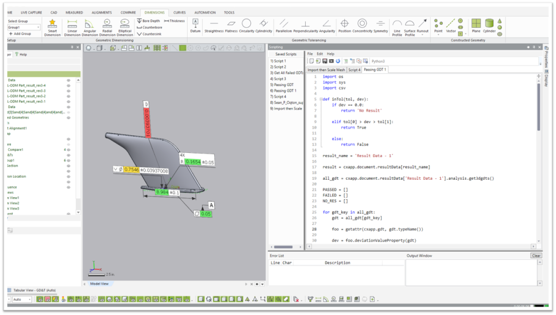Open the Model View tab list arrow
Image resolution: width=556 pixels, height=315 pixels.
(x=263, y=284)
